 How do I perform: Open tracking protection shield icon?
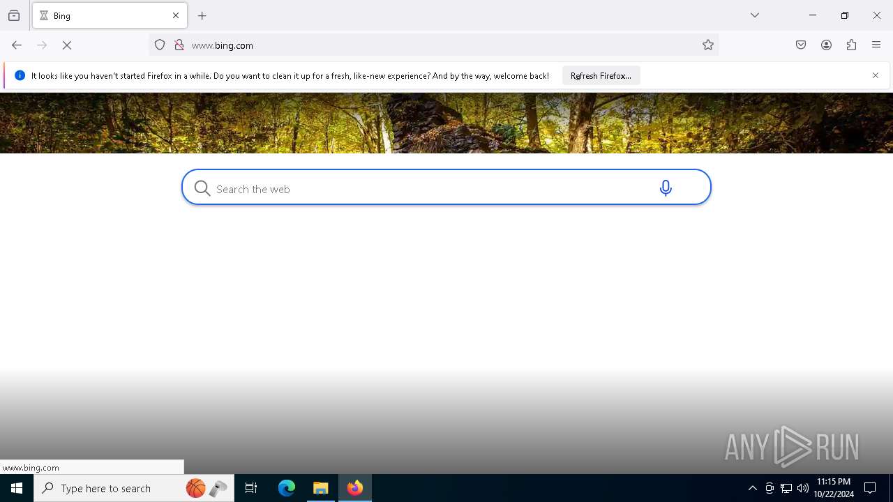tap(160, 45)
